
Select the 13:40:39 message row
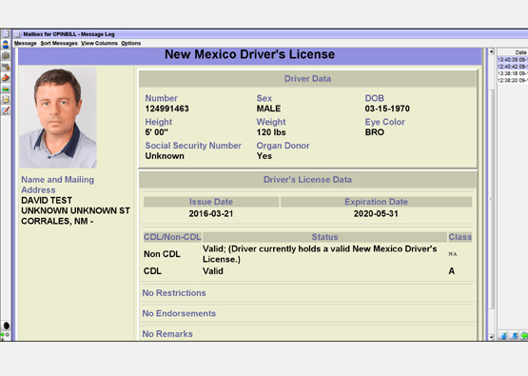point(513,60)
